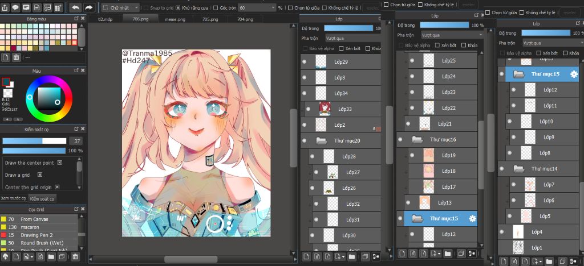The height and width of the screenshot is (266, 584).
Task: Switch to the tl2.mdp document tab
Action: pyautogui.click(x=105, y=19)
